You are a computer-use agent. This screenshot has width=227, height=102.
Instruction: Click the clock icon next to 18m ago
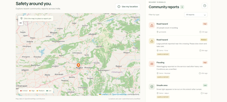pyautogui.click(x=200, y=50)
